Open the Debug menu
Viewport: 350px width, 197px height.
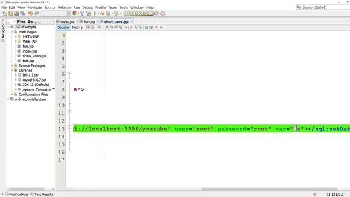pos(87,7)
